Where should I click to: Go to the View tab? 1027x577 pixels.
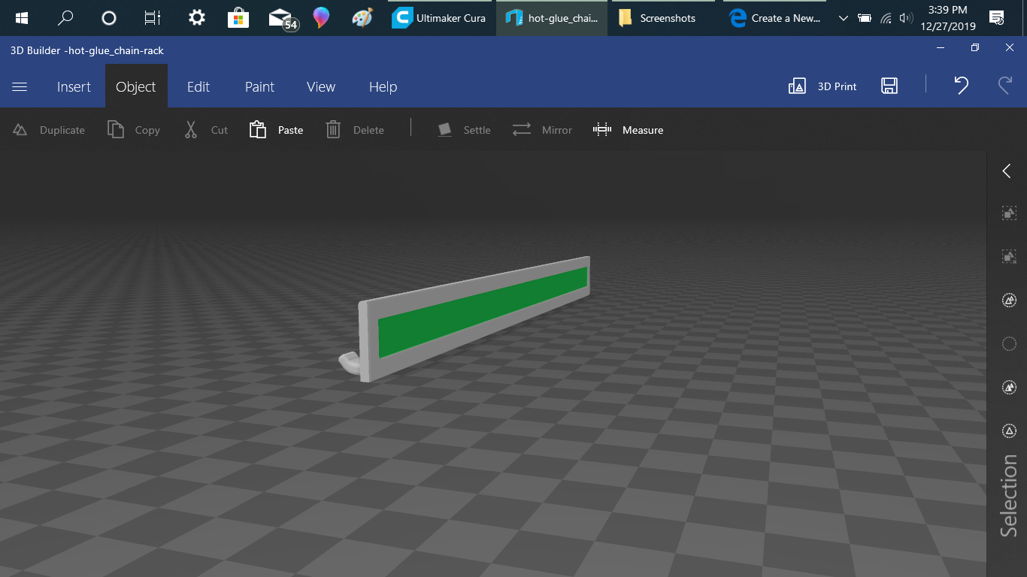tap(321, 86)
